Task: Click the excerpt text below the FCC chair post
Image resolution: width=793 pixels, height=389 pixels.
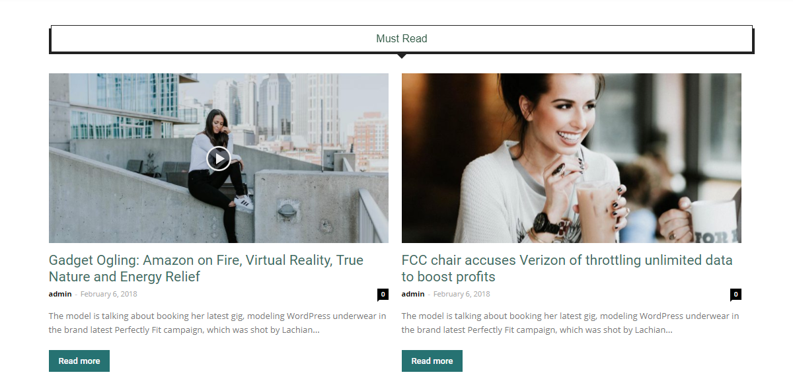Action: click(x=570, y=323)
